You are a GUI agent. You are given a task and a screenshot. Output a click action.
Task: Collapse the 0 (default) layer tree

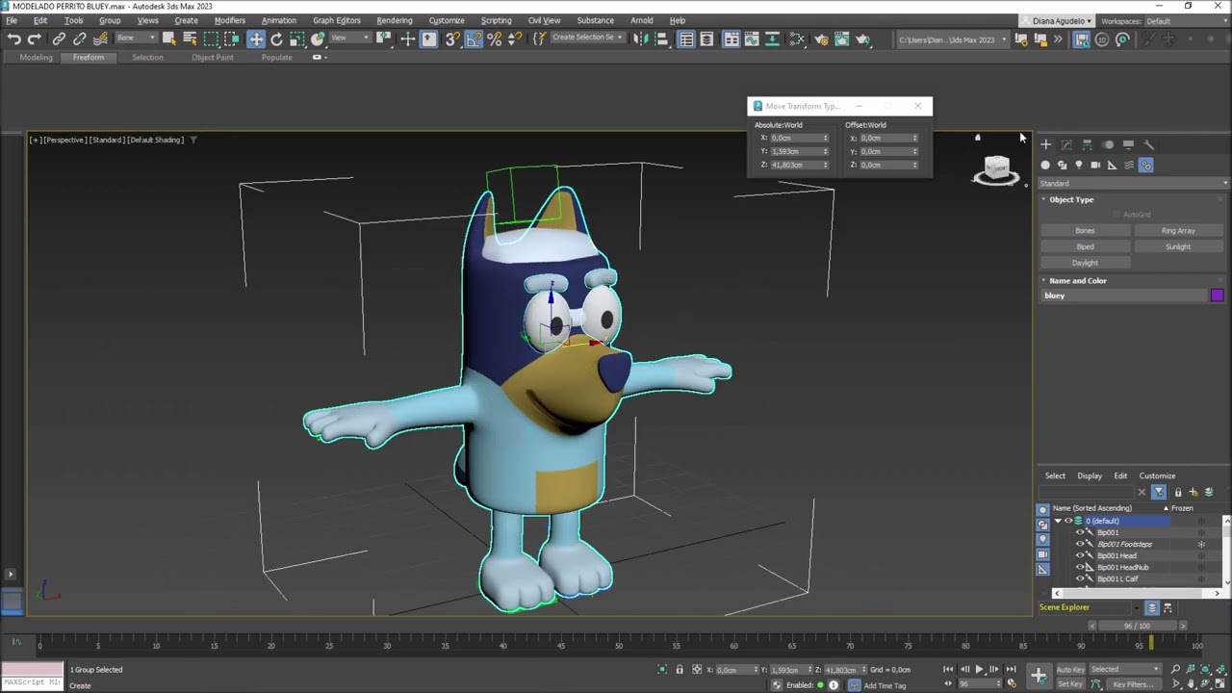pyautogui.click(x=1058, y=521)
